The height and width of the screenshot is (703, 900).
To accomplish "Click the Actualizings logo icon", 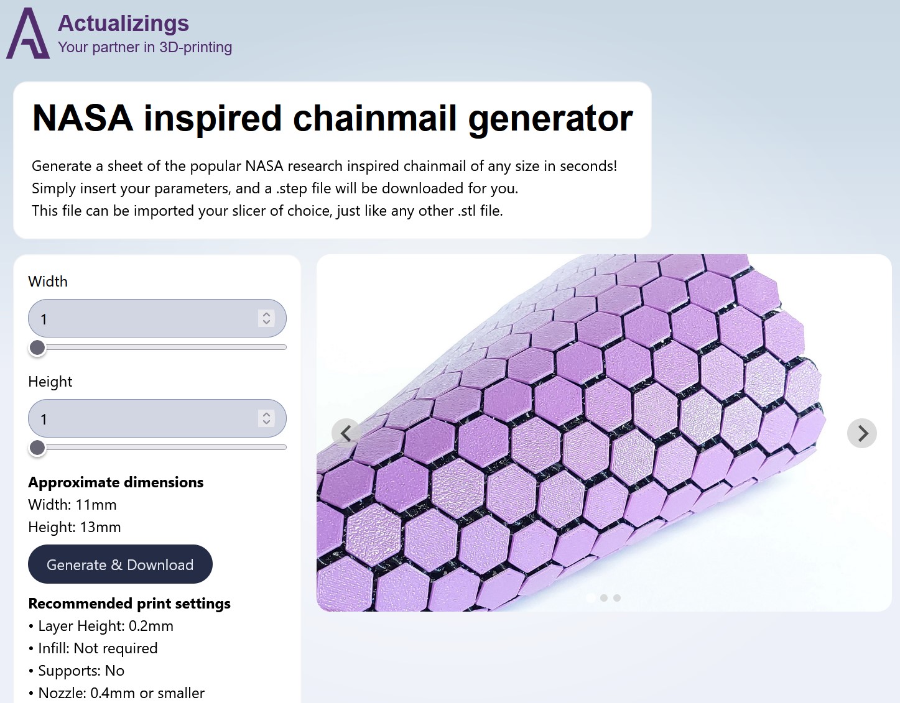I will [x=27, y=34].
